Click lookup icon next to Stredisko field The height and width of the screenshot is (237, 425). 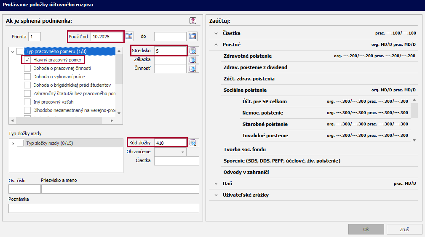click(193, 51)
